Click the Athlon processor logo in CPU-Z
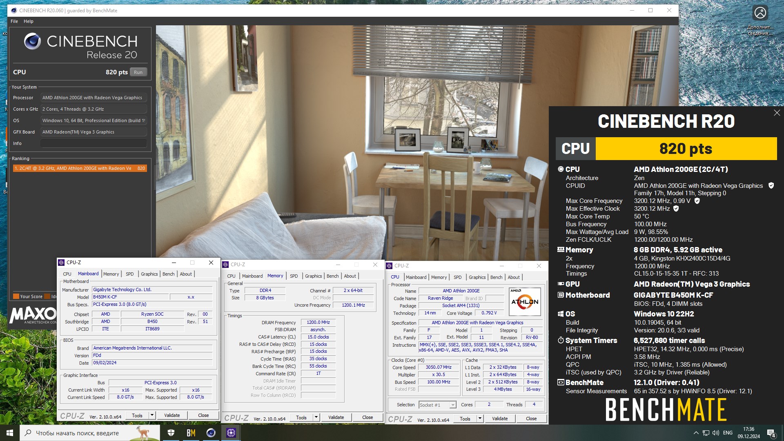This screenshot has width=784, height=441. (x=525, y=302)
